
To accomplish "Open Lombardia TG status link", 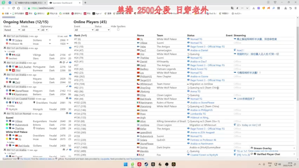I will click(198, 114).
